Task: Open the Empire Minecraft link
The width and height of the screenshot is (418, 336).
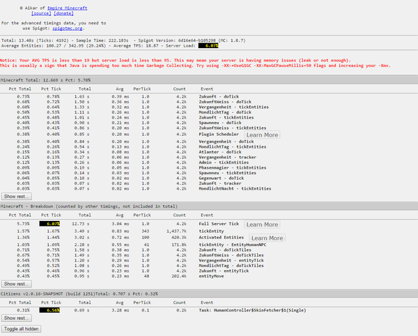Action: (67, 8)
